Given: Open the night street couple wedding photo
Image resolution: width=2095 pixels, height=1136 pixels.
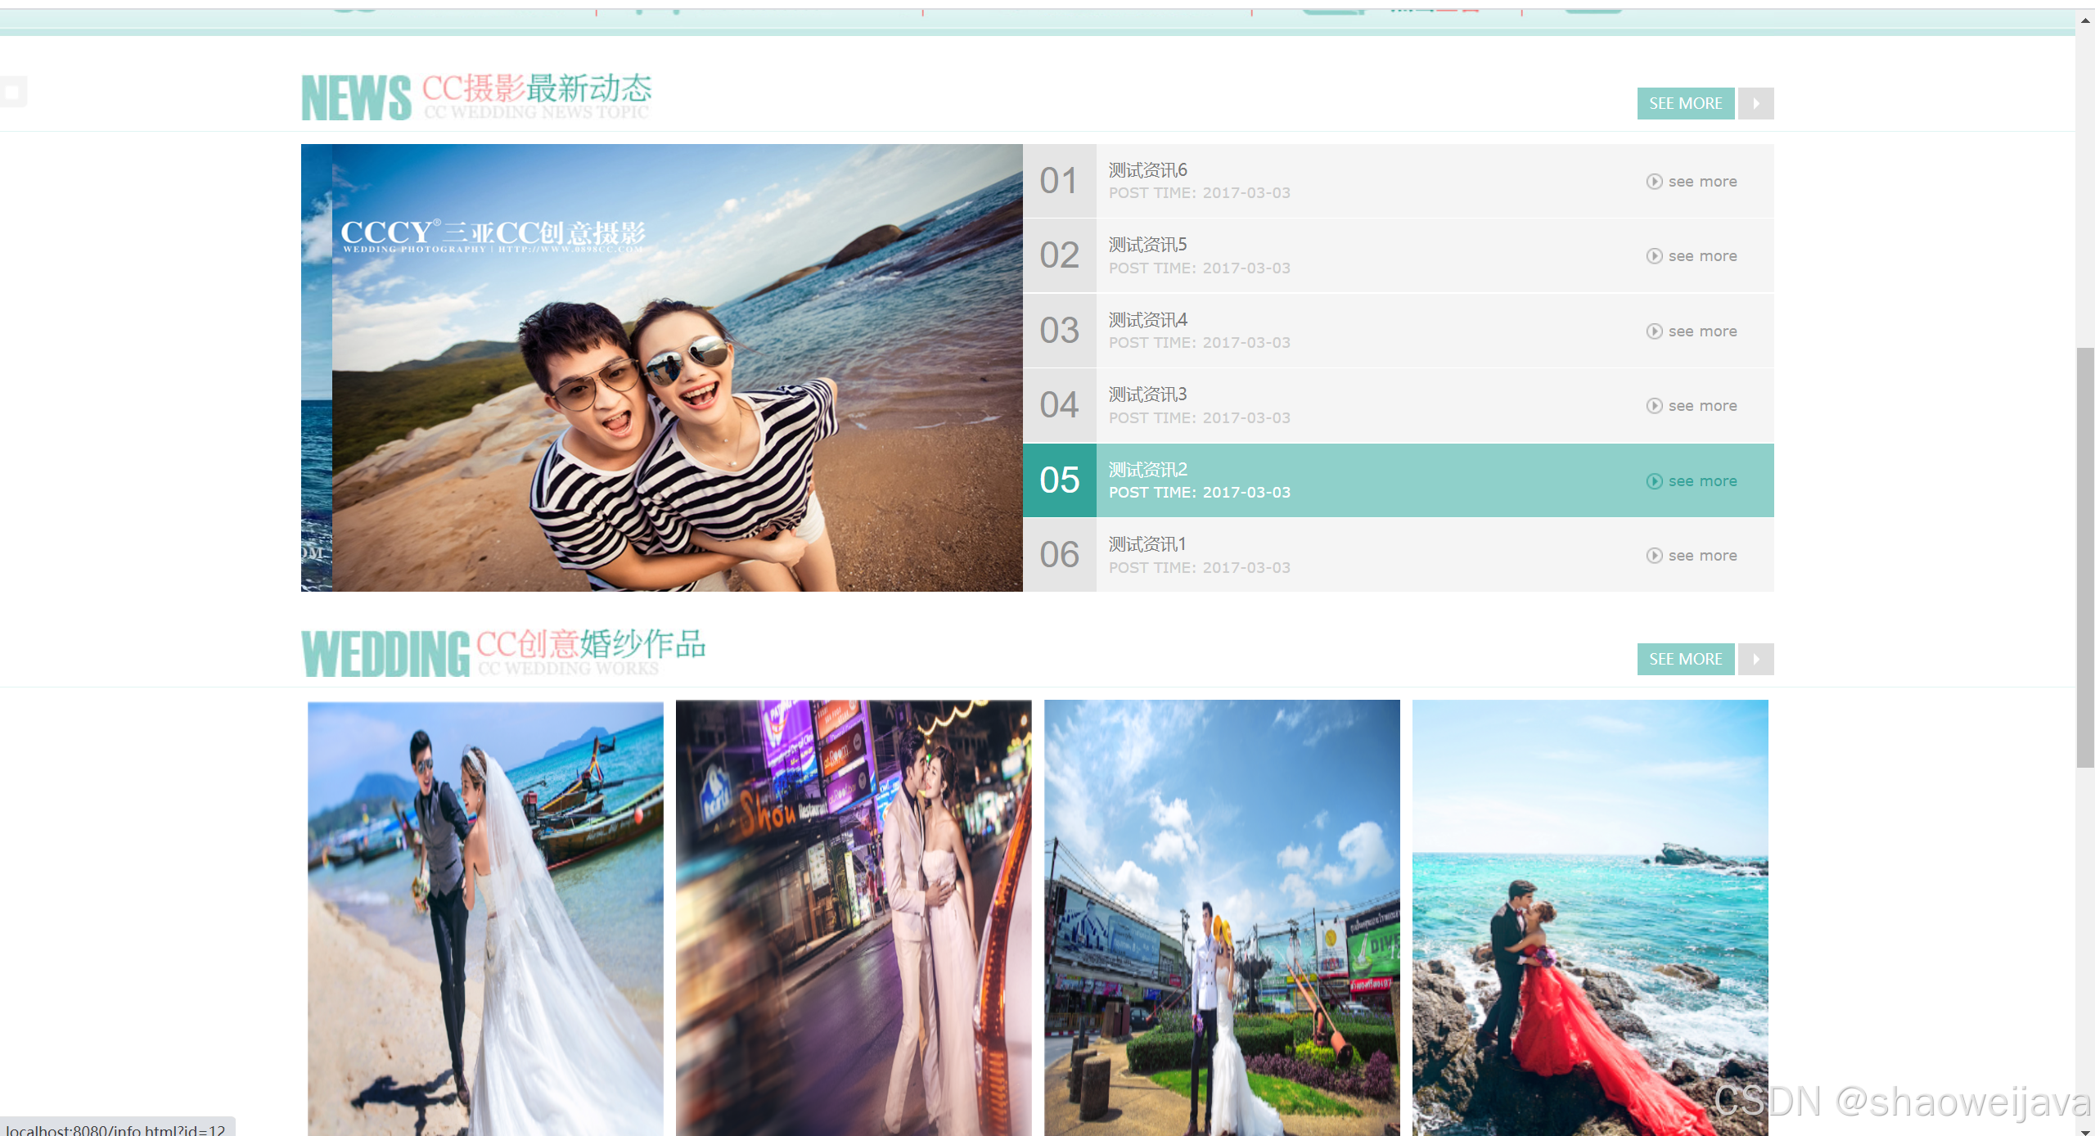Looking at the screenshot, I should [854, 917].
